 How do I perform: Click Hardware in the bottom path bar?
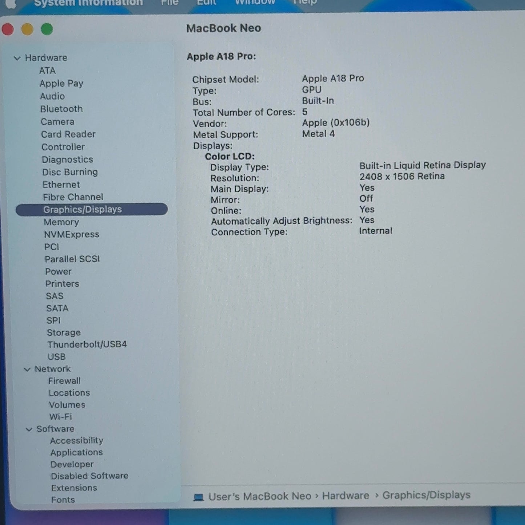coord(346,496)
